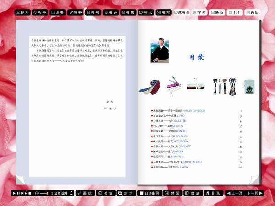Viewport: 275px width, 206px height.
Task: Click page number 215 in contents
Action: tap(240, 168)
